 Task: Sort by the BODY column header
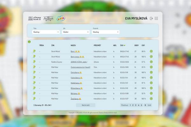(x=137, y=45)
